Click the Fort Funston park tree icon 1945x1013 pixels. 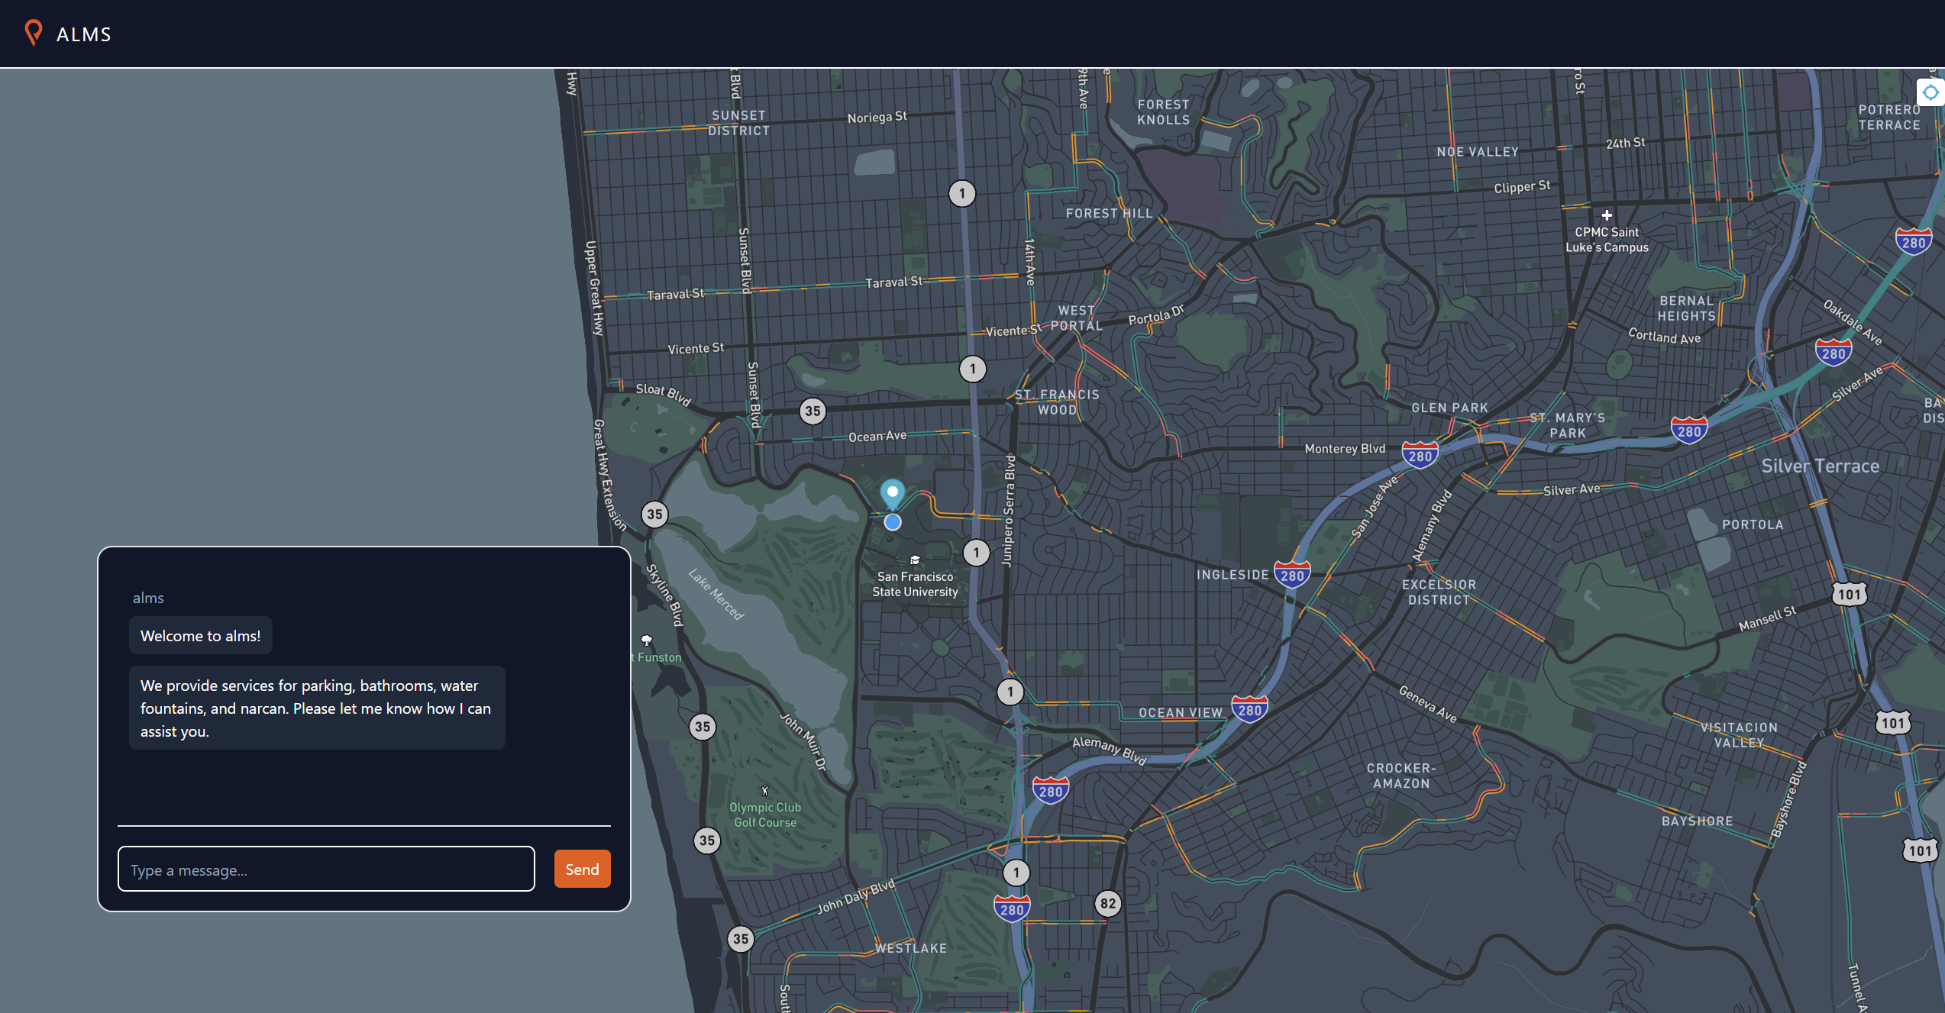pyautogui.click(x=647, y=640)
